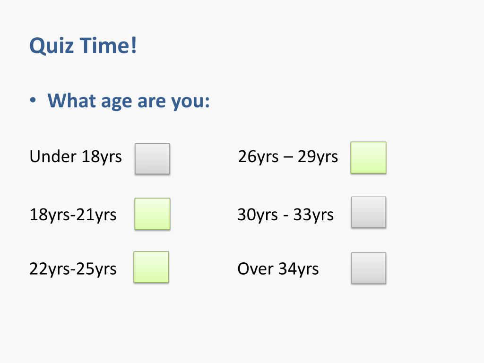
Task: Click the bullet point before the question
Action: (33, 100)
